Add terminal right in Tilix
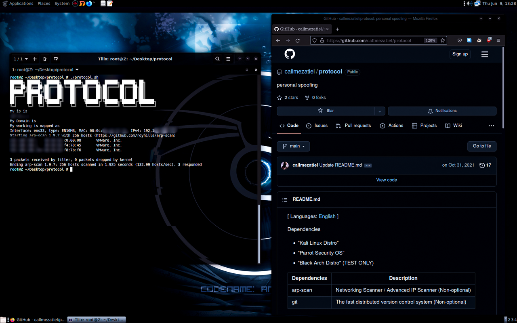This screenshot has width=517, height=323. (45, 59)
